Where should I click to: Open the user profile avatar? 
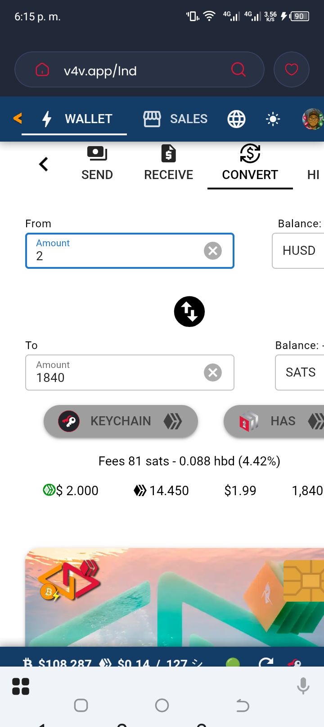313,119
